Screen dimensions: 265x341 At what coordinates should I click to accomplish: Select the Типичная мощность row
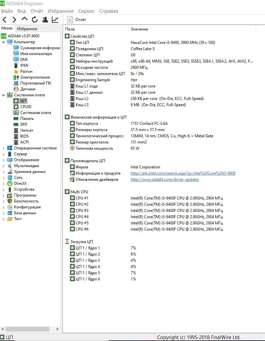[x=104, y=148]
